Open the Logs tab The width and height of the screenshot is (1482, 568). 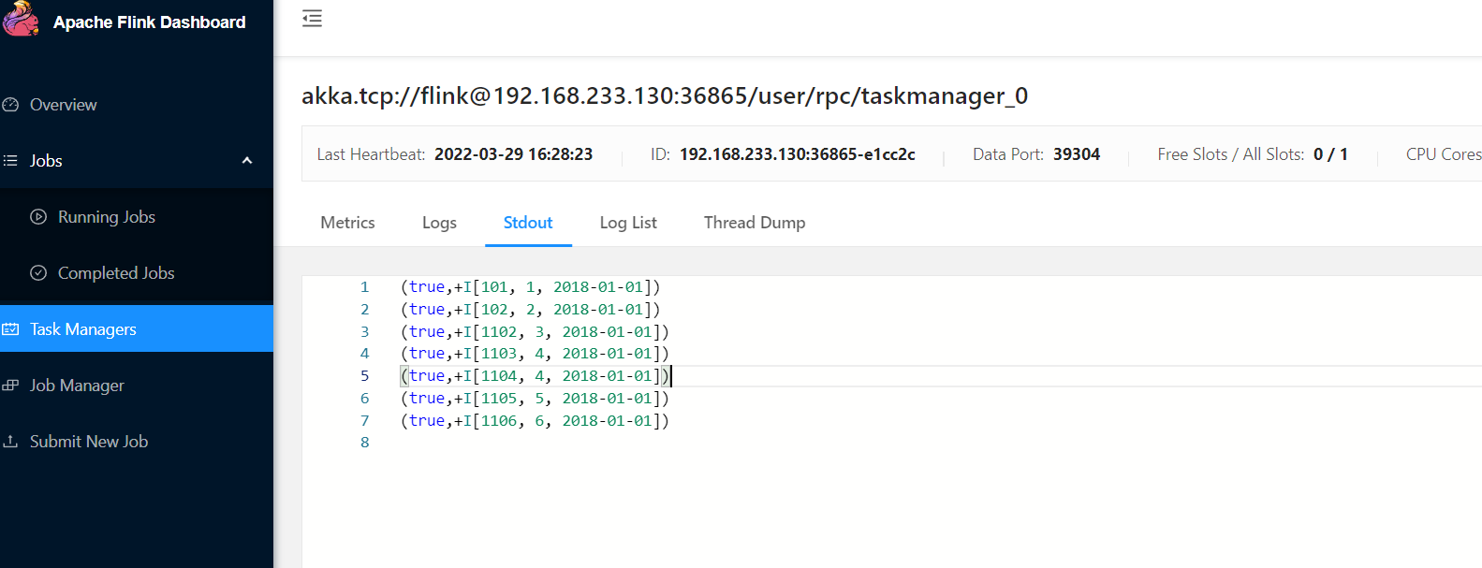[439, 223]
